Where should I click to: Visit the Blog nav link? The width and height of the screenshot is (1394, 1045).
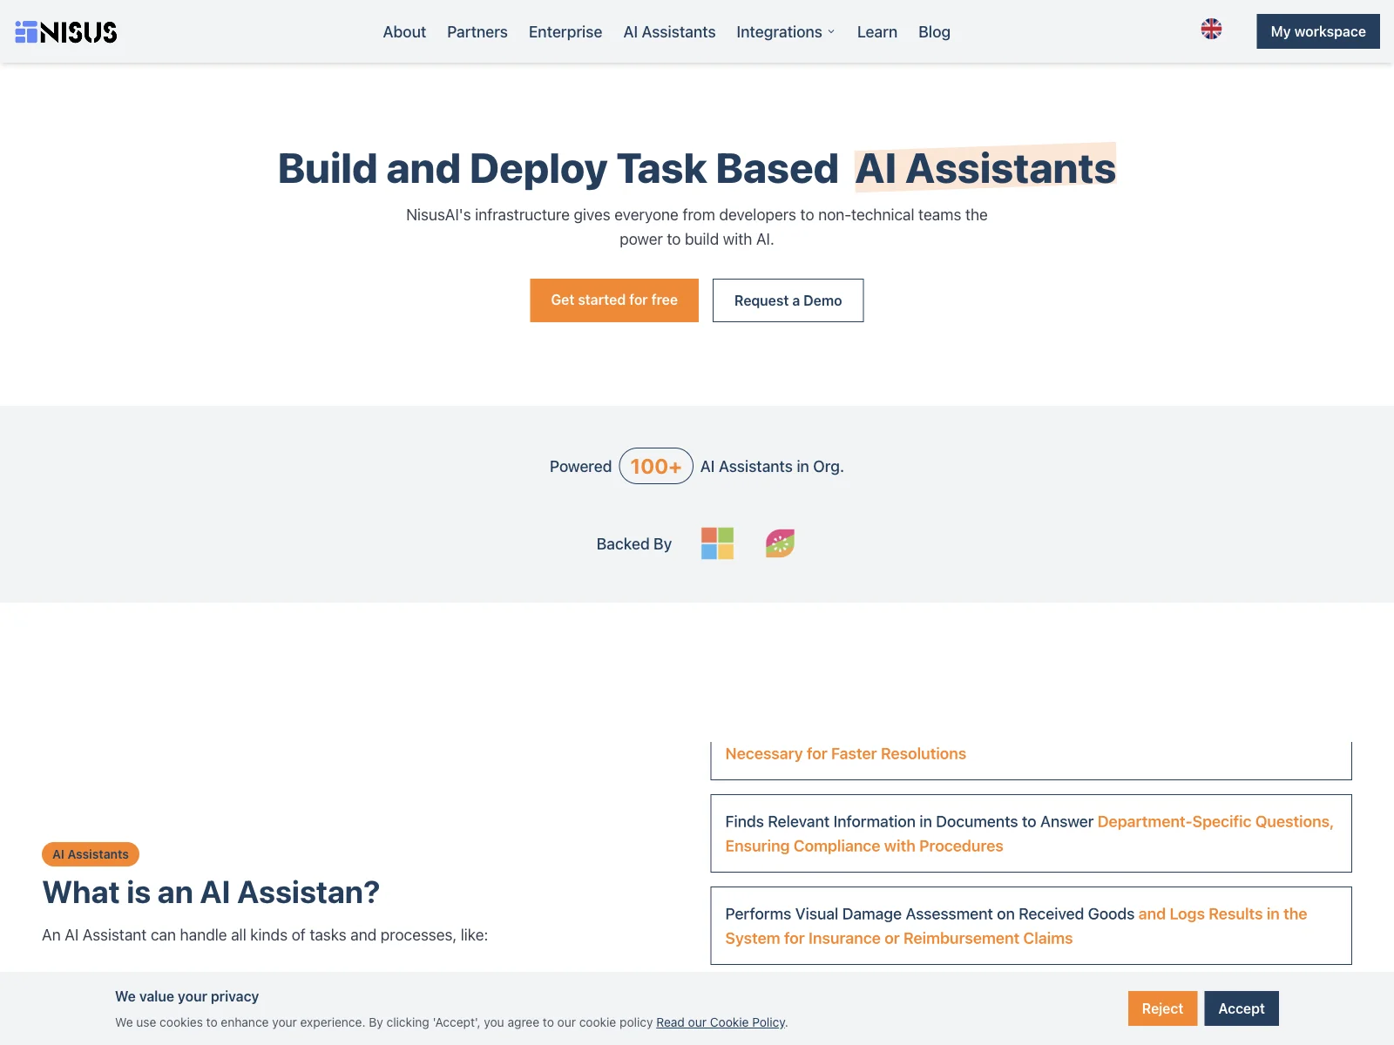934,32
